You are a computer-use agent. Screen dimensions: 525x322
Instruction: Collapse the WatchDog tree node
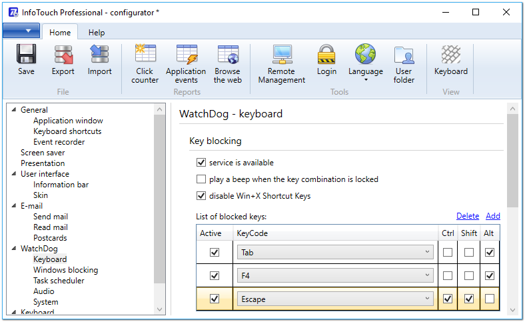pos(14,248)
